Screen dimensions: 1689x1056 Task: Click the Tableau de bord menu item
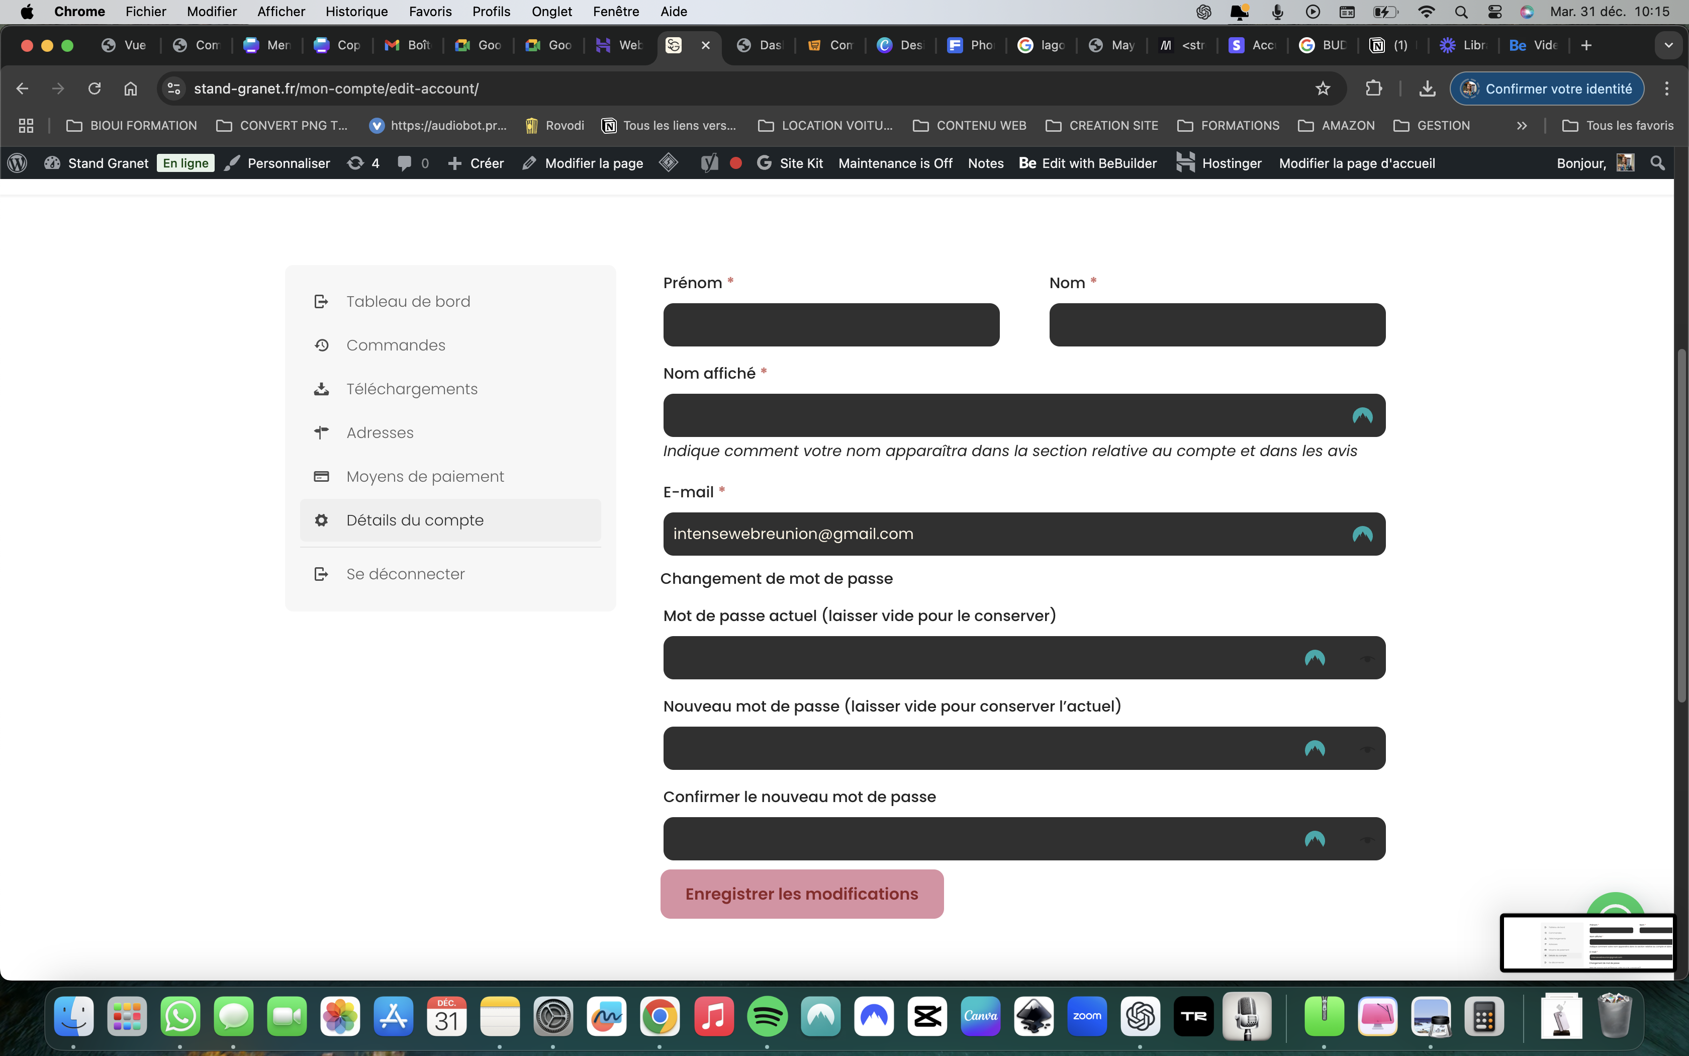pos(407,302)
